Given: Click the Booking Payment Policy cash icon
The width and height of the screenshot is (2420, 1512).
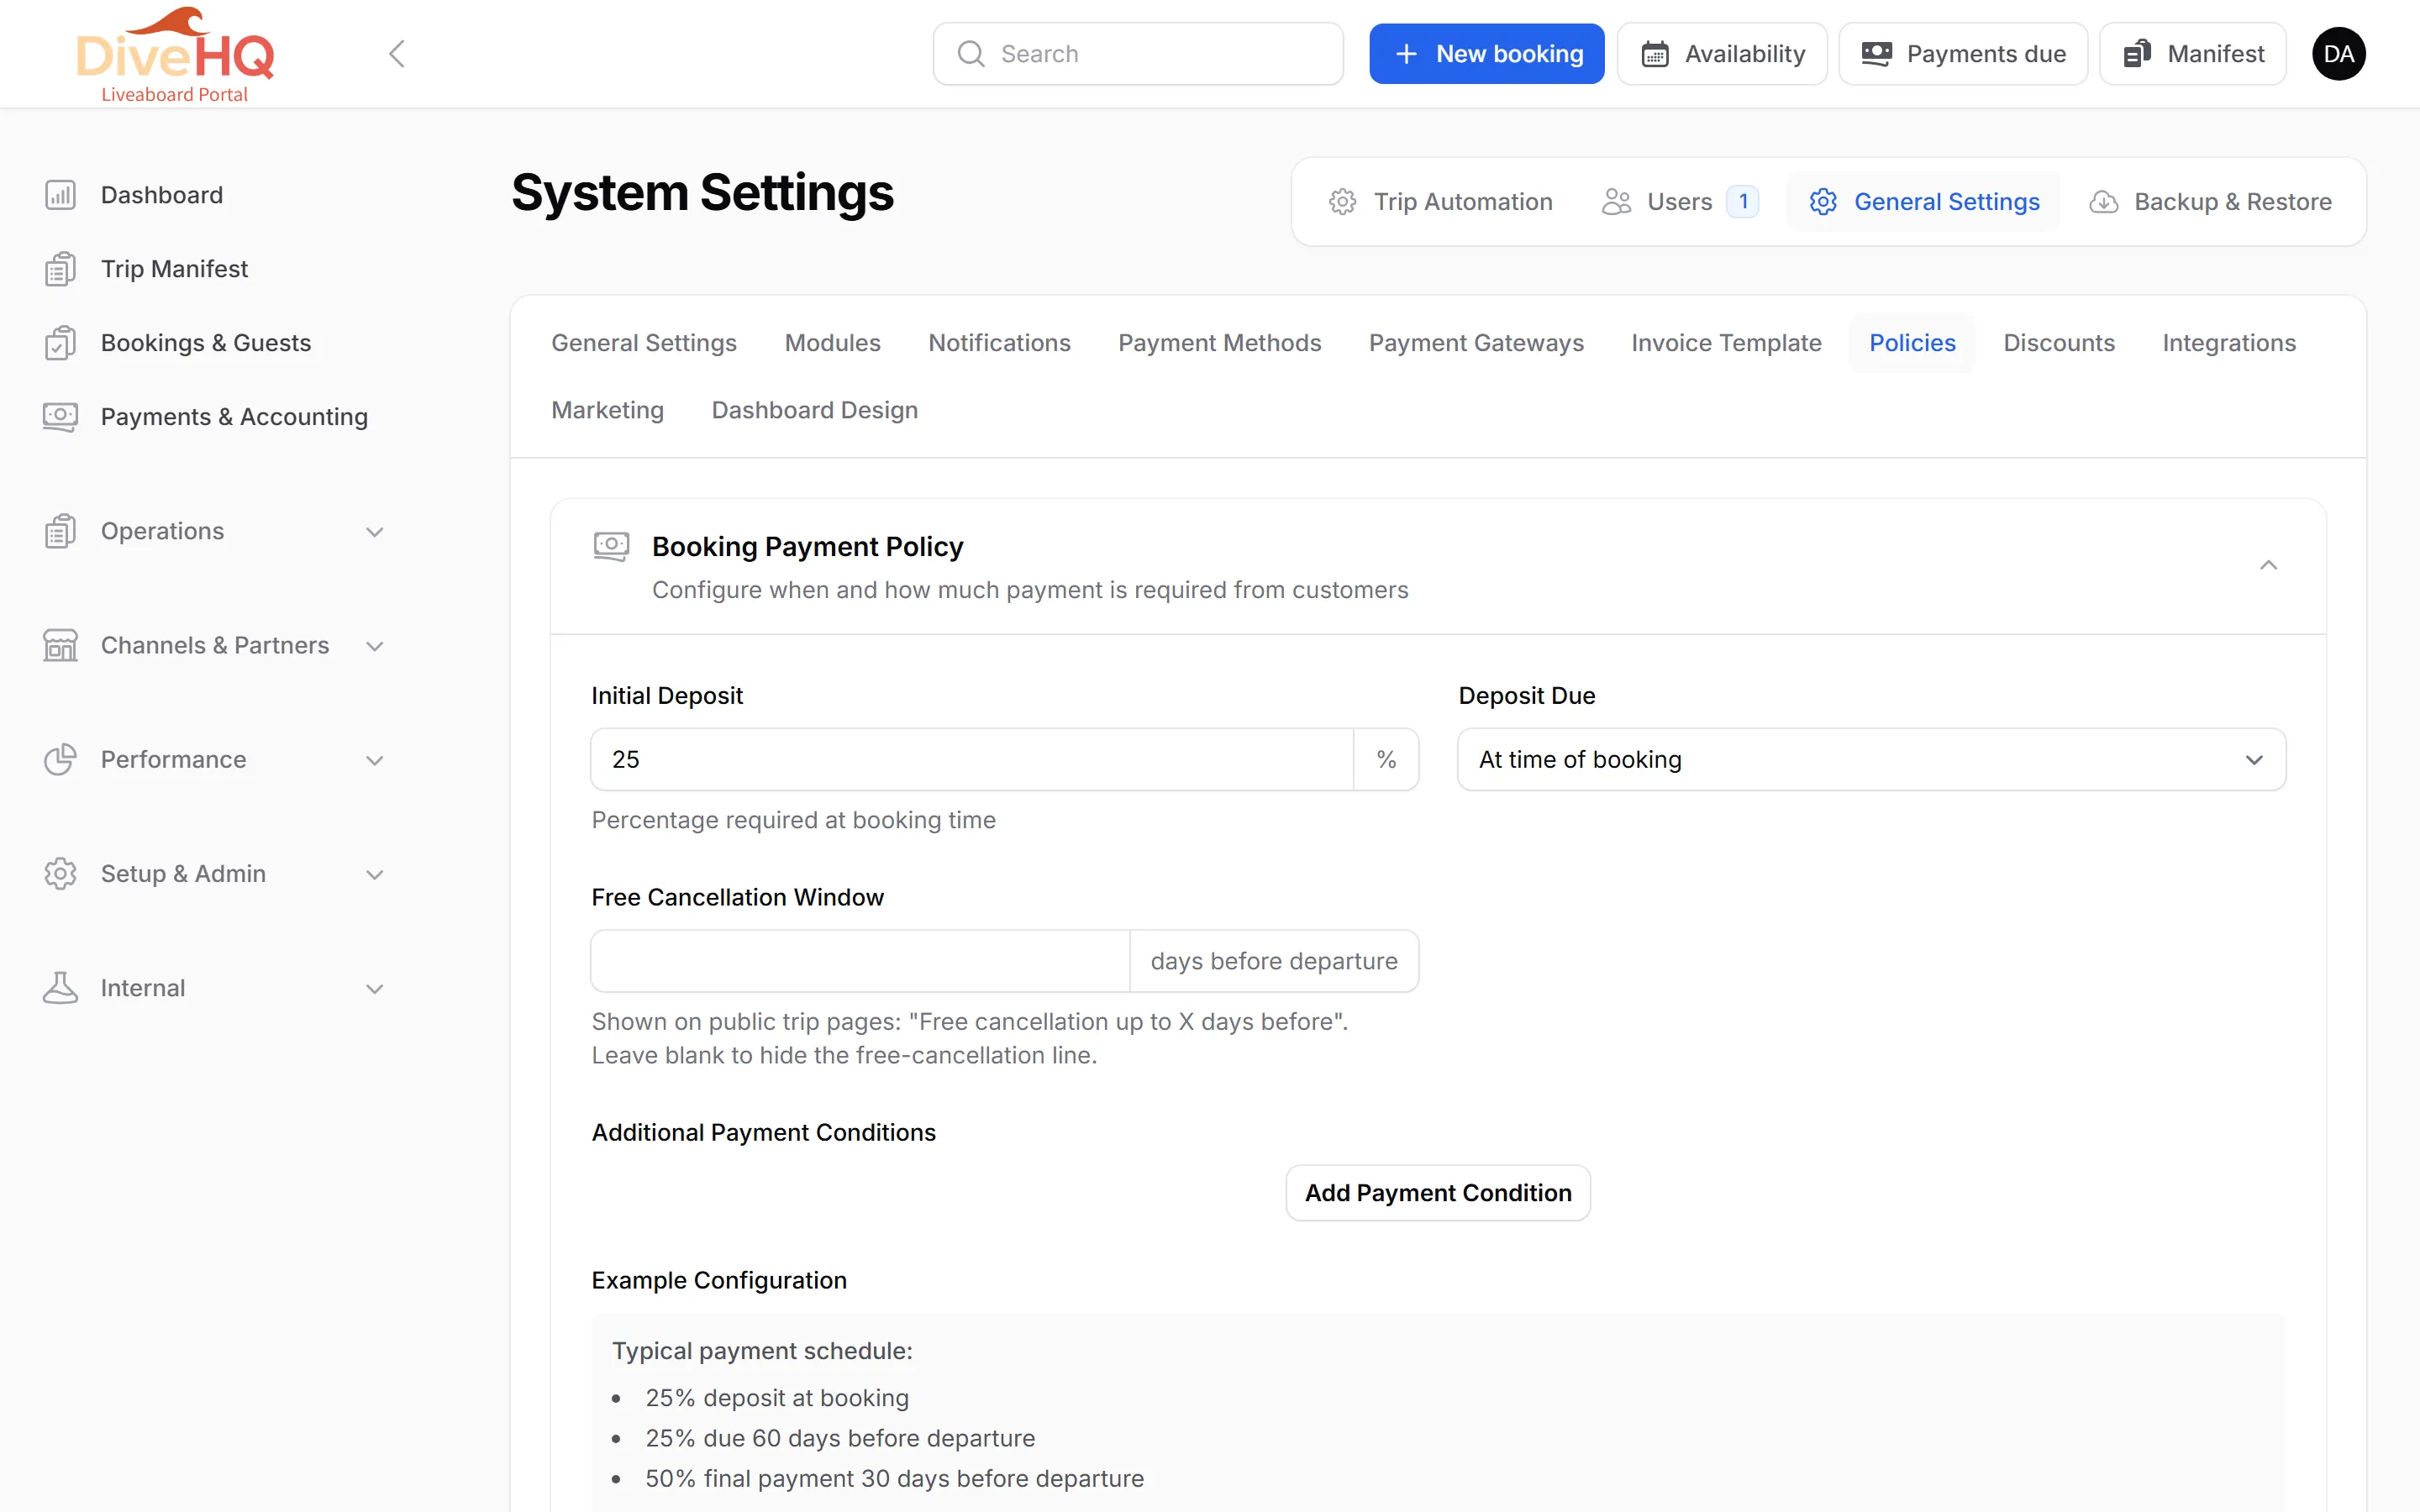Looking at the screenshot, I should (x=611, y=546).
